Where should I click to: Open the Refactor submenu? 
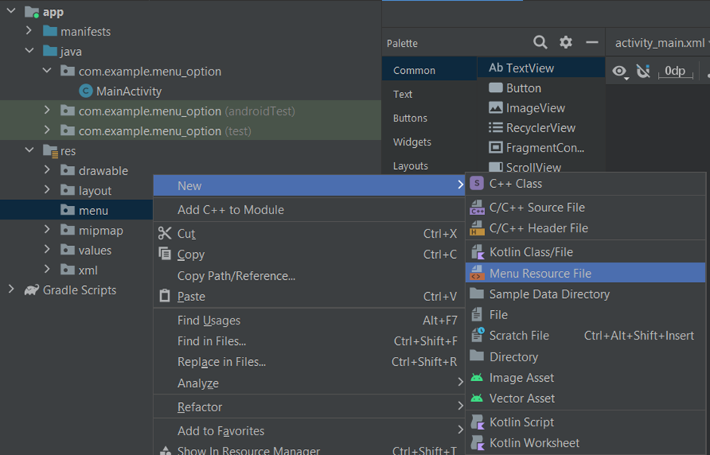point(199,407)
